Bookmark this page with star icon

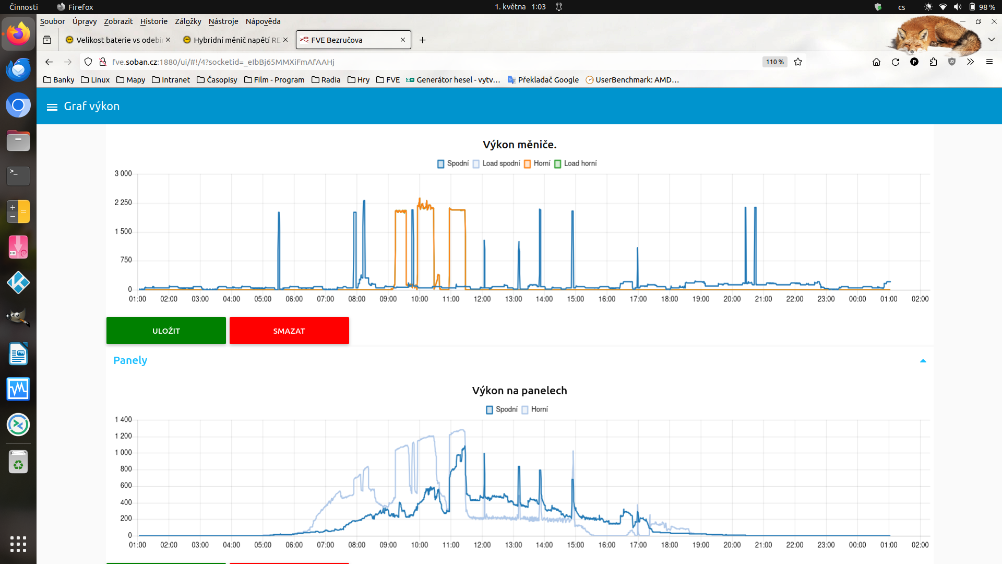[x=798, y=62]
